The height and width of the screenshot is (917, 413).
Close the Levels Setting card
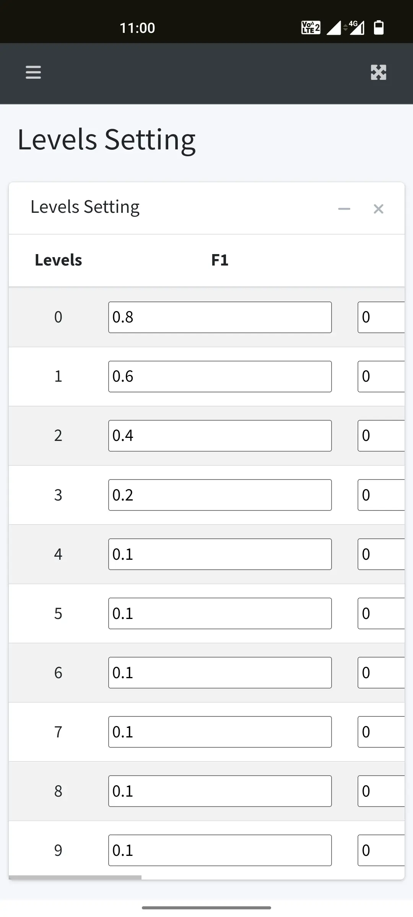tap(378, 209)
